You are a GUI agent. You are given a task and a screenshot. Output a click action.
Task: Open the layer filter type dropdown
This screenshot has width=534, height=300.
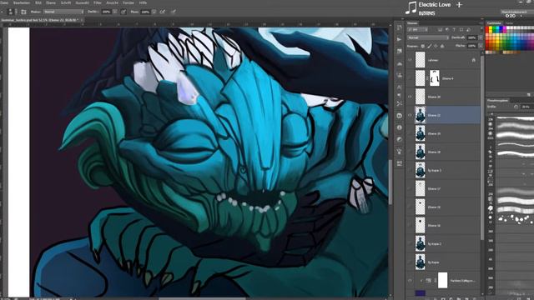pos(417,30)
